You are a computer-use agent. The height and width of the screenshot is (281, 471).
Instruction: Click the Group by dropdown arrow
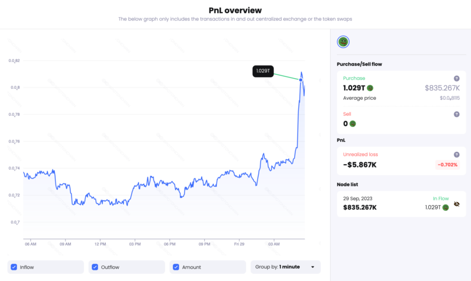pyautogui.click(x=313, y=267)
